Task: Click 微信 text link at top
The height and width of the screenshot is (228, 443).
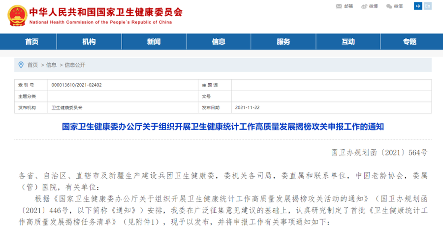Action: click(x=398, y=6)
